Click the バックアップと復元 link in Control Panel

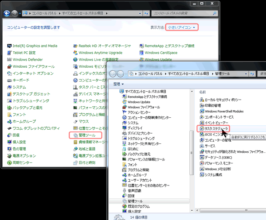point(27,108)
